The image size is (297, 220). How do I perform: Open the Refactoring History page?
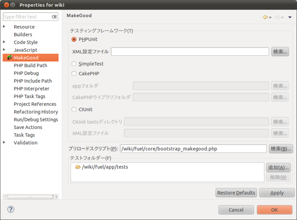(x=36, y=112)
